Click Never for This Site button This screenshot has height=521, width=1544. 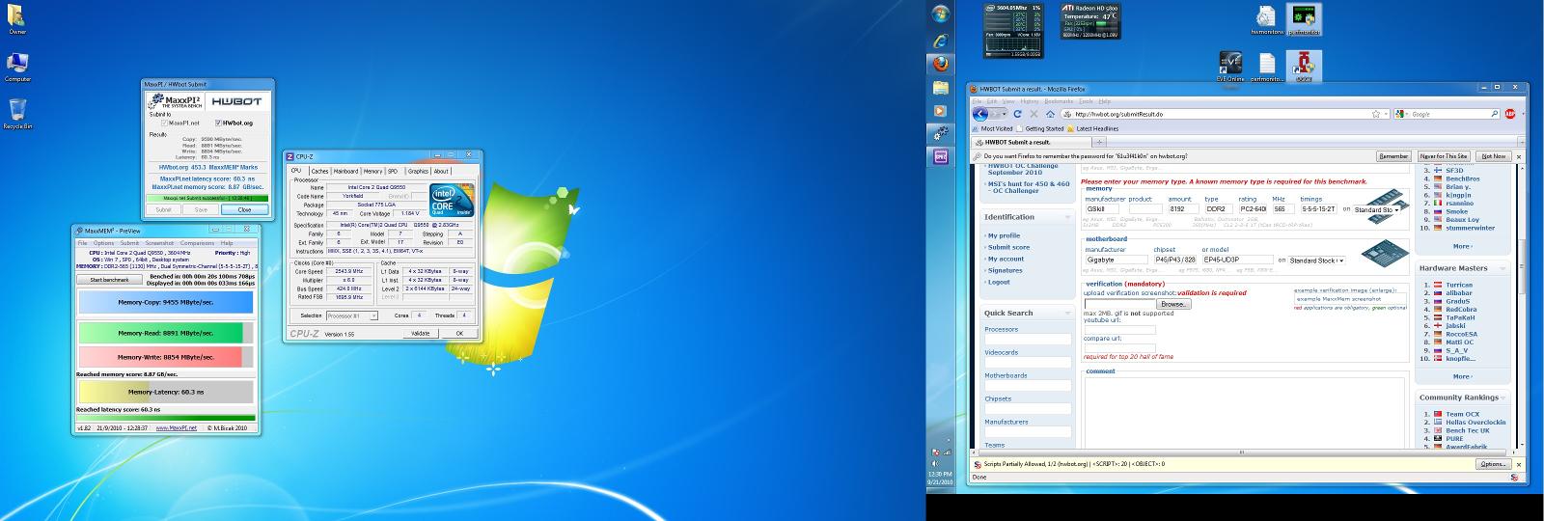click(x=1444, y=156)
